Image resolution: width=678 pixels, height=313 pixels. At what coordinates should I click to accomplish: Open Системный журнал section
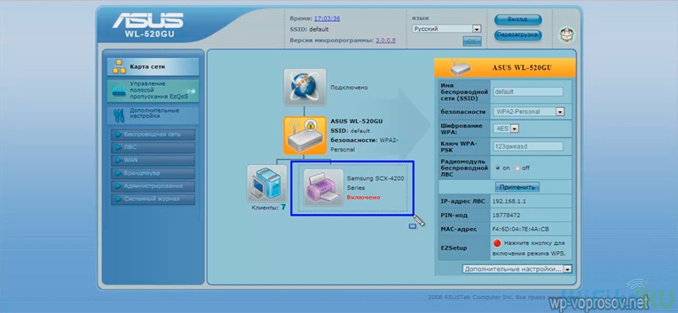[x=153, y=199]
